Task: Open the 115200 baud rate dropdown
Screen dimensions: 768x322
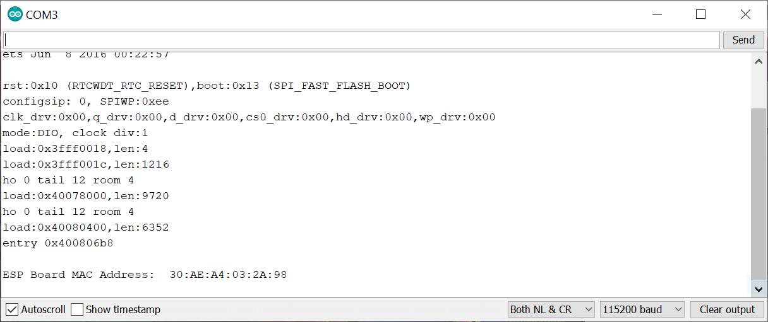Action: pyautogui.click(x=642, y=309)
